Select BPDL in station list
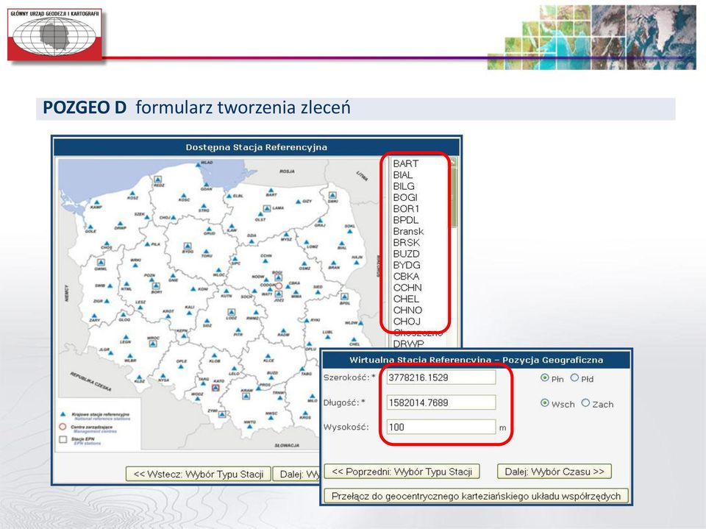Viewport: 706px width, 529px height. click(x=406, y=220)
